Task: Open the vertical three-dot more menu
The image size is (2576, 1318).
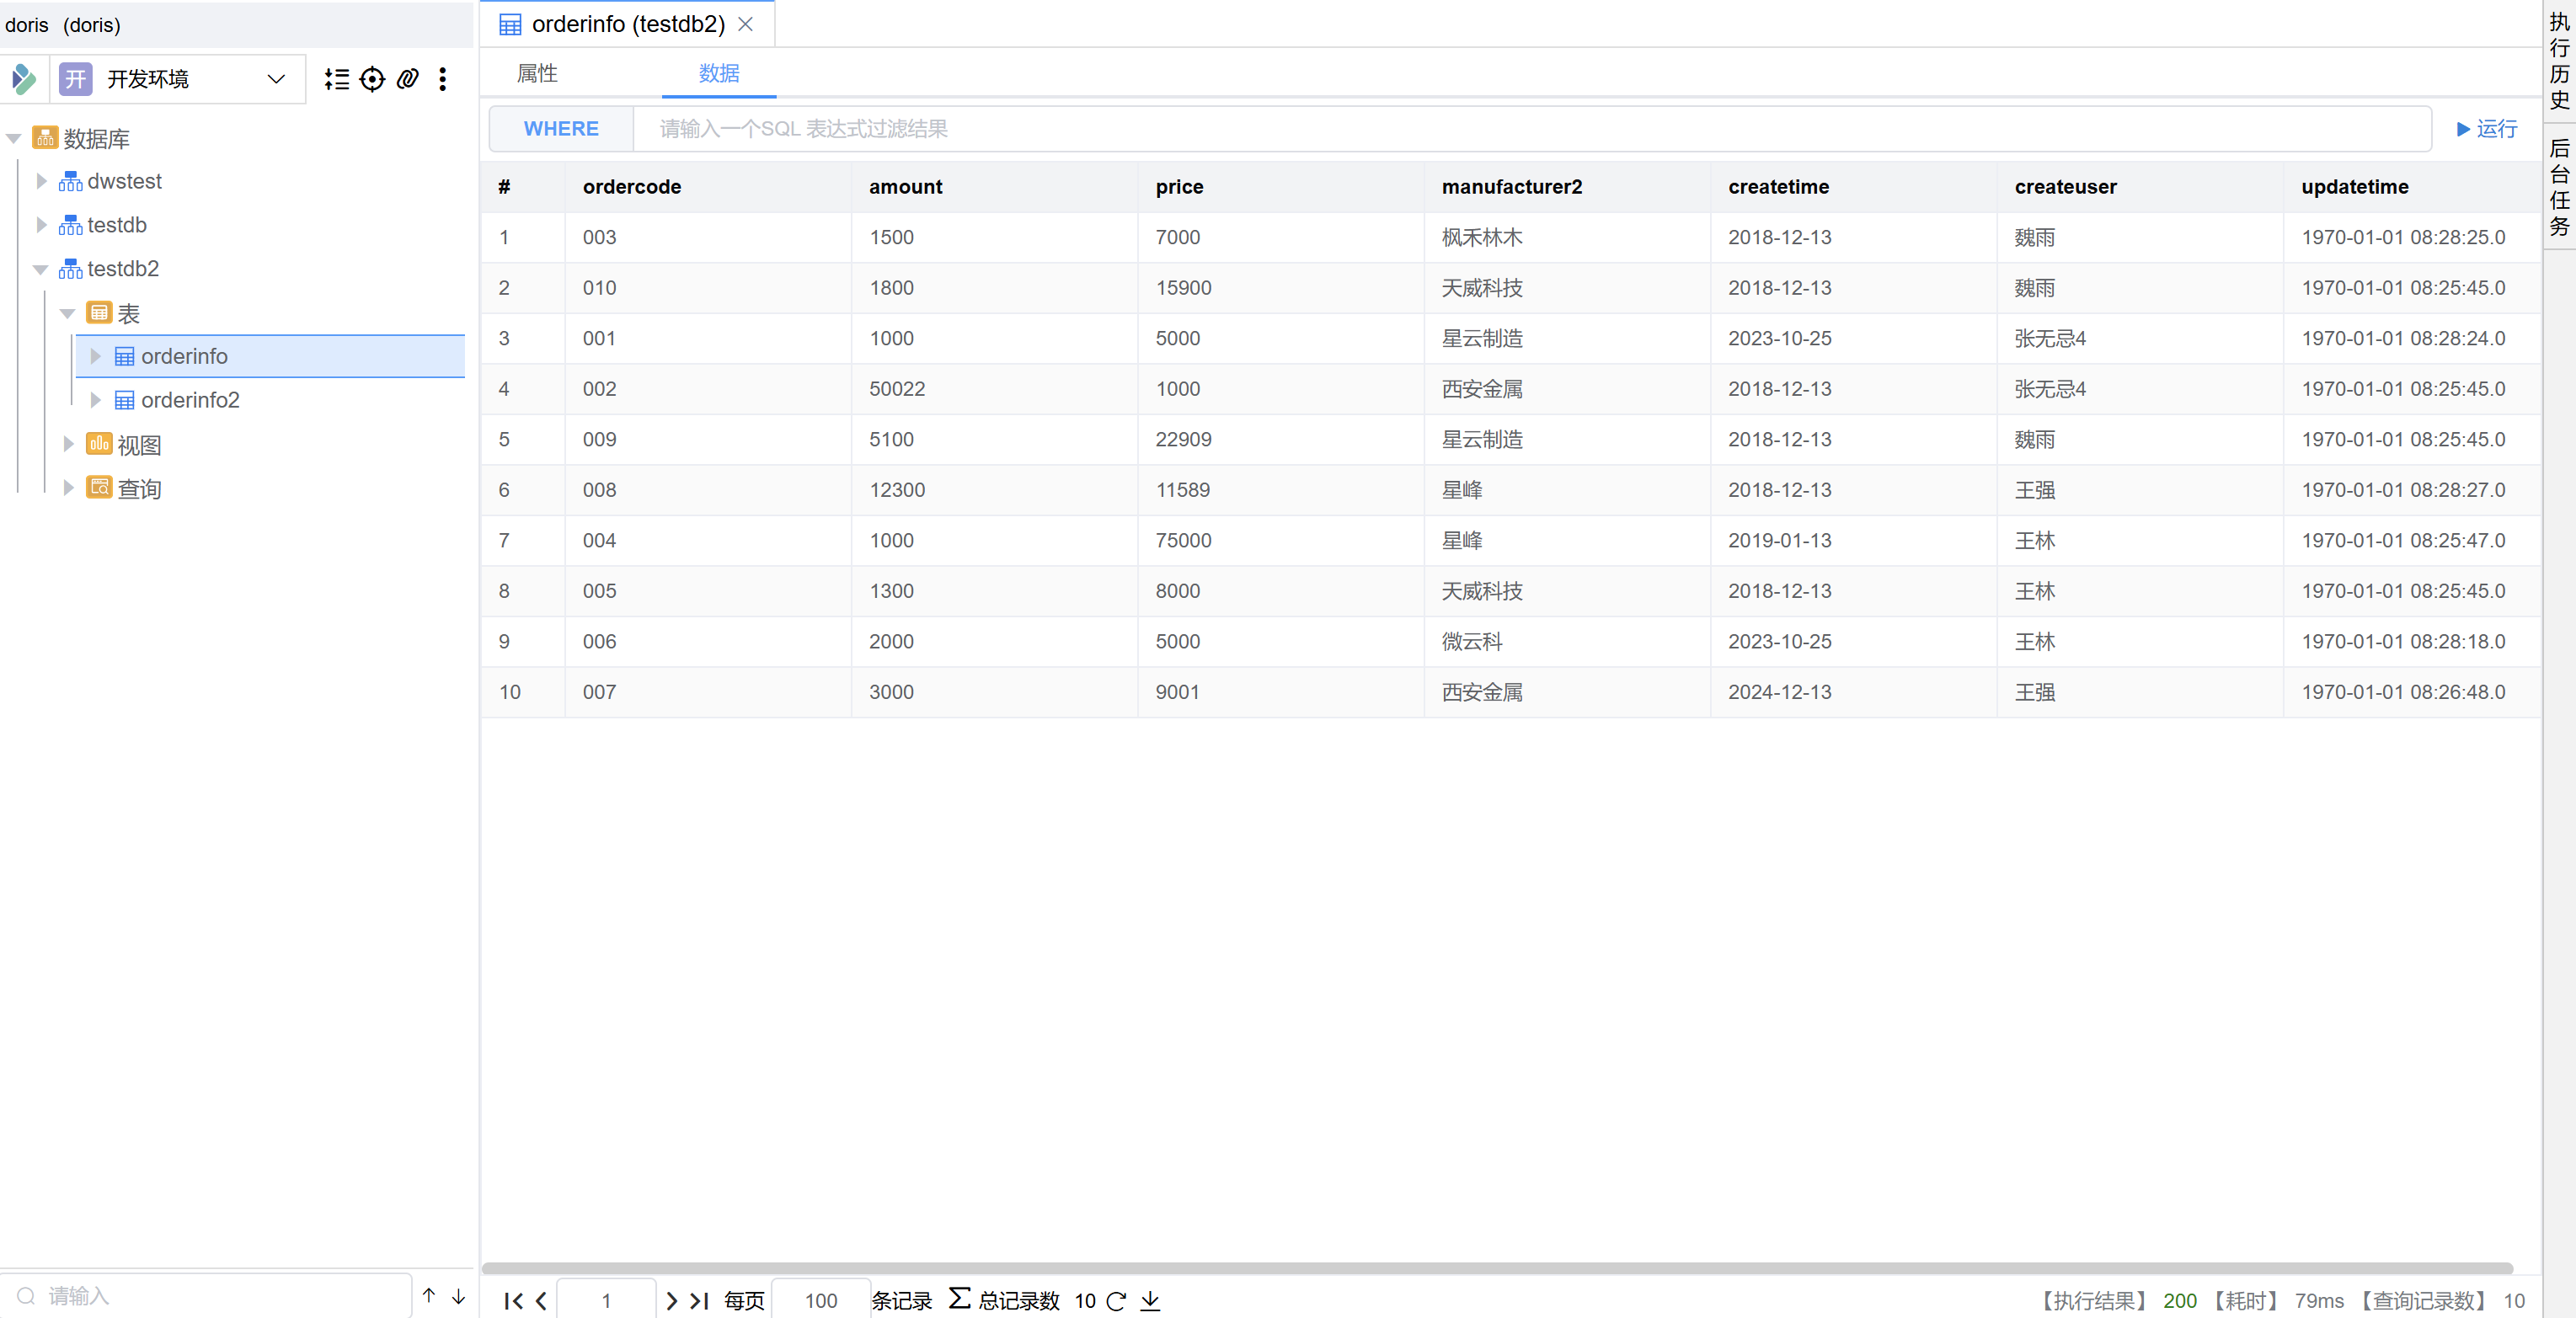Action: [x=442, y=79]
